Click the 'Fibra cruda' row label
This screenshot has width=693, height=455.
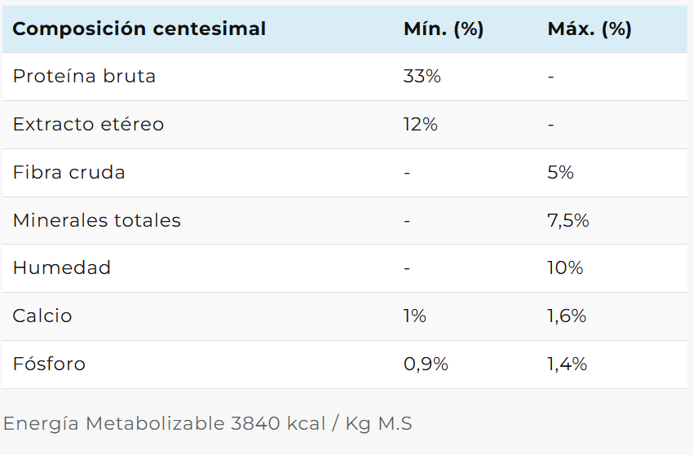tap(68, 173)
